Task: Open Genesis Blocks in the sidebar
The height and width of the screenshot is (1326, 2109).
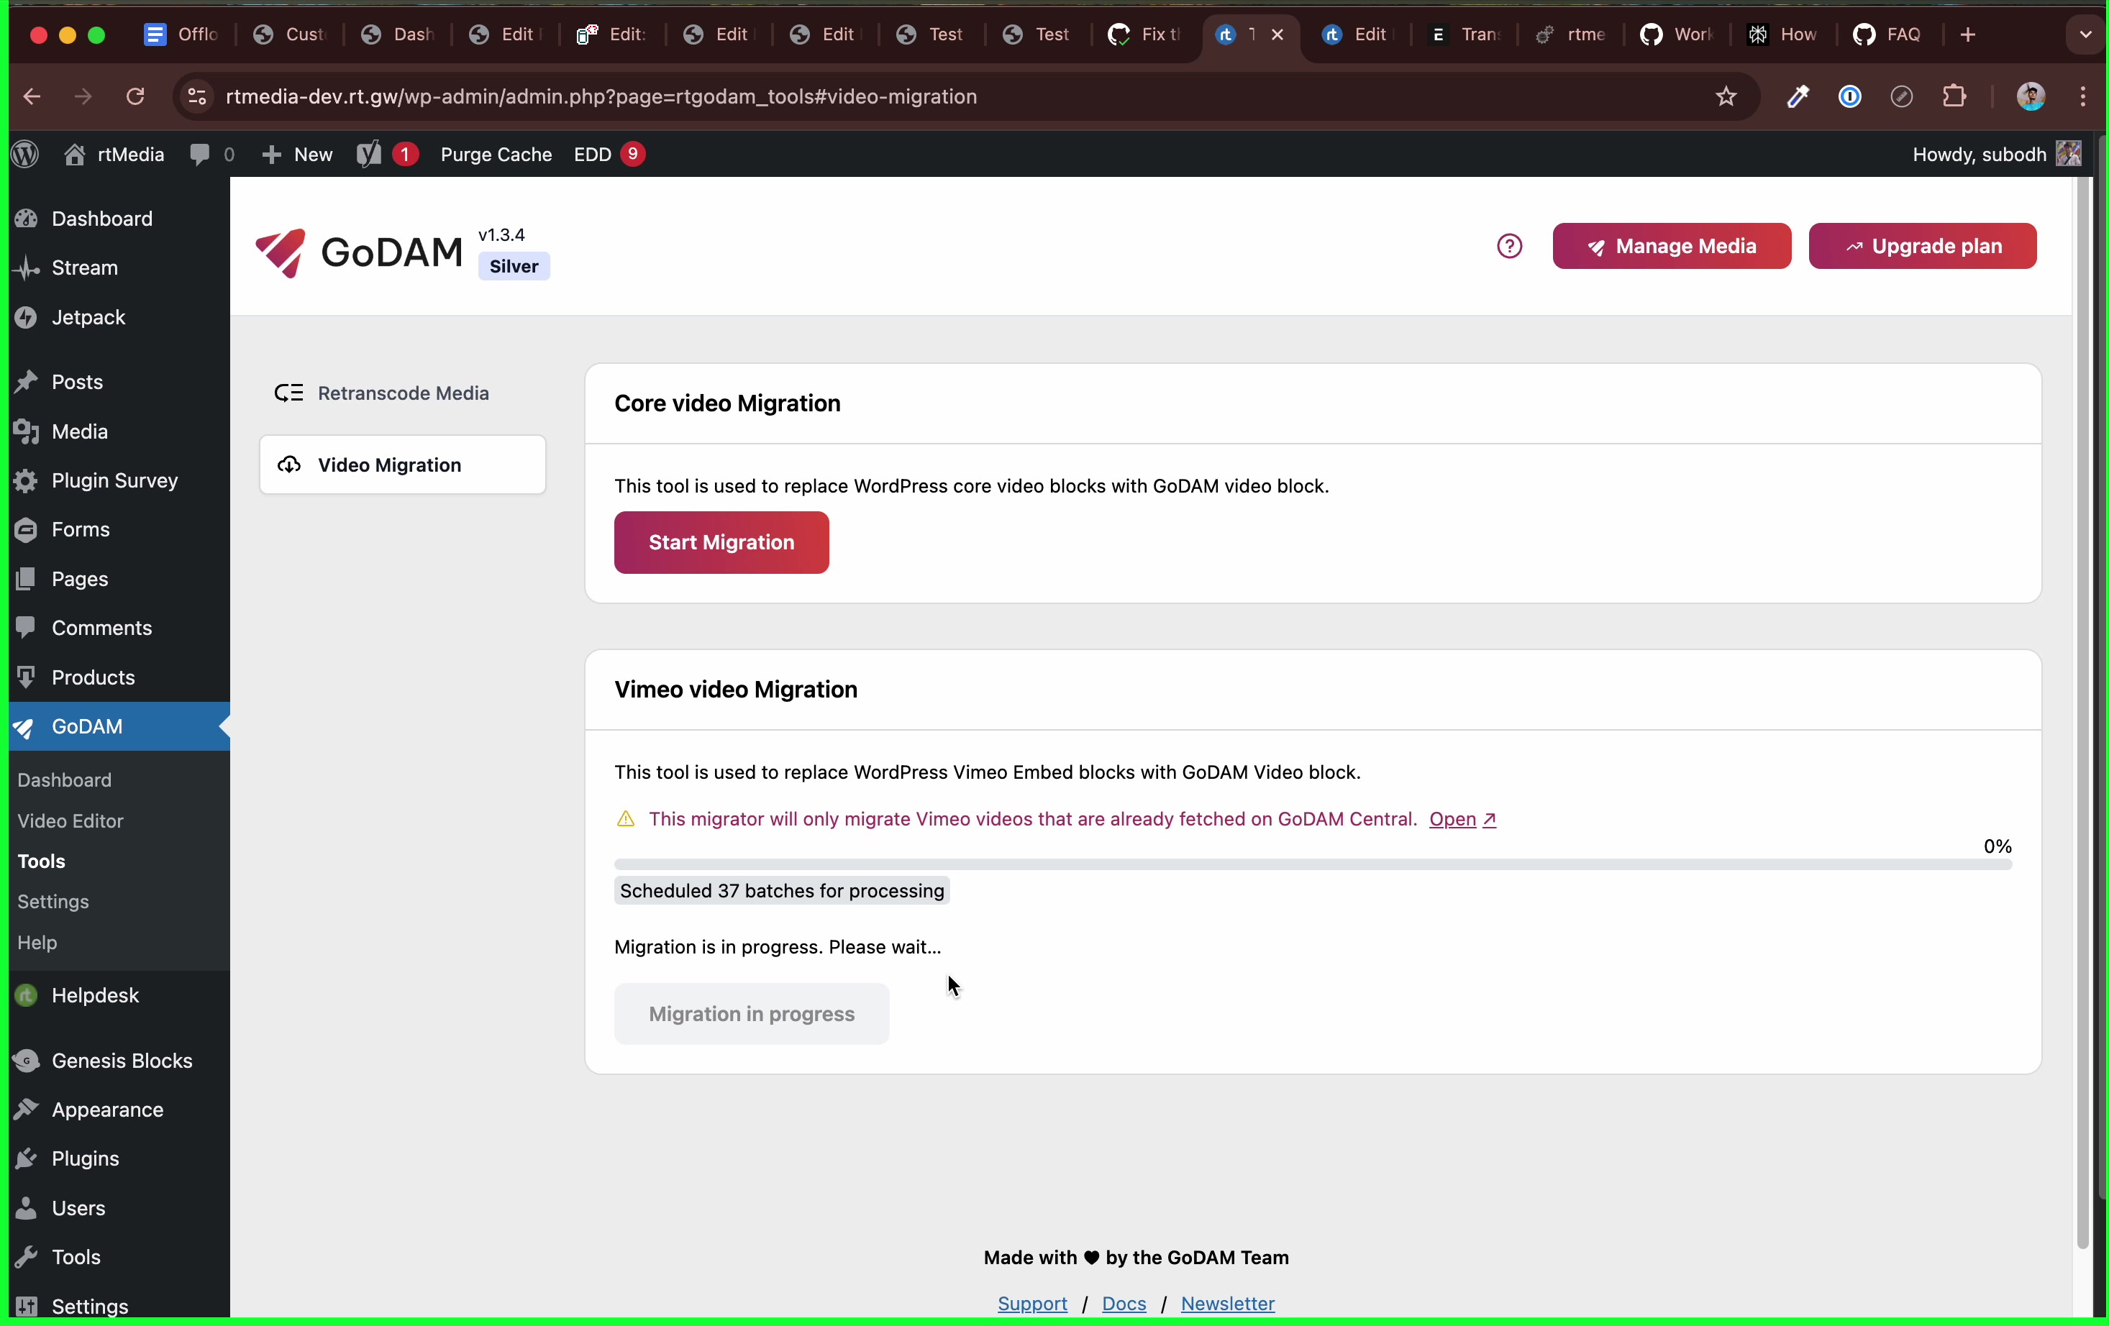Action: [119, 1061]
